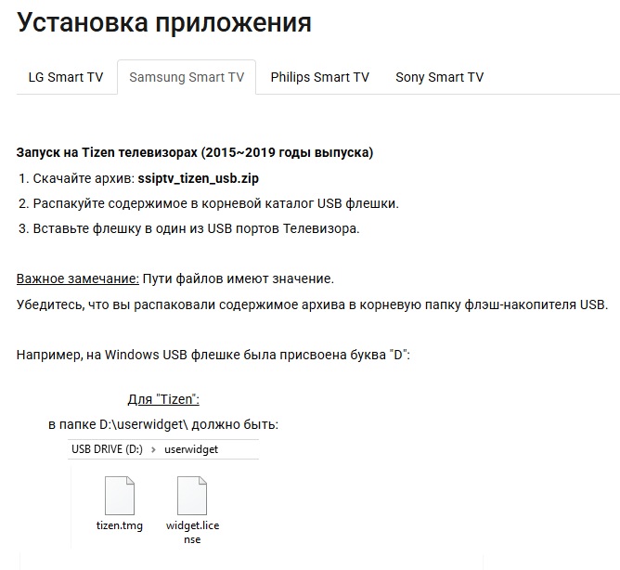The height and width of the screenshot is (570, 620).
Task: Click the underlined "Для Tizen:" caption
Action: tap(163, 399)
